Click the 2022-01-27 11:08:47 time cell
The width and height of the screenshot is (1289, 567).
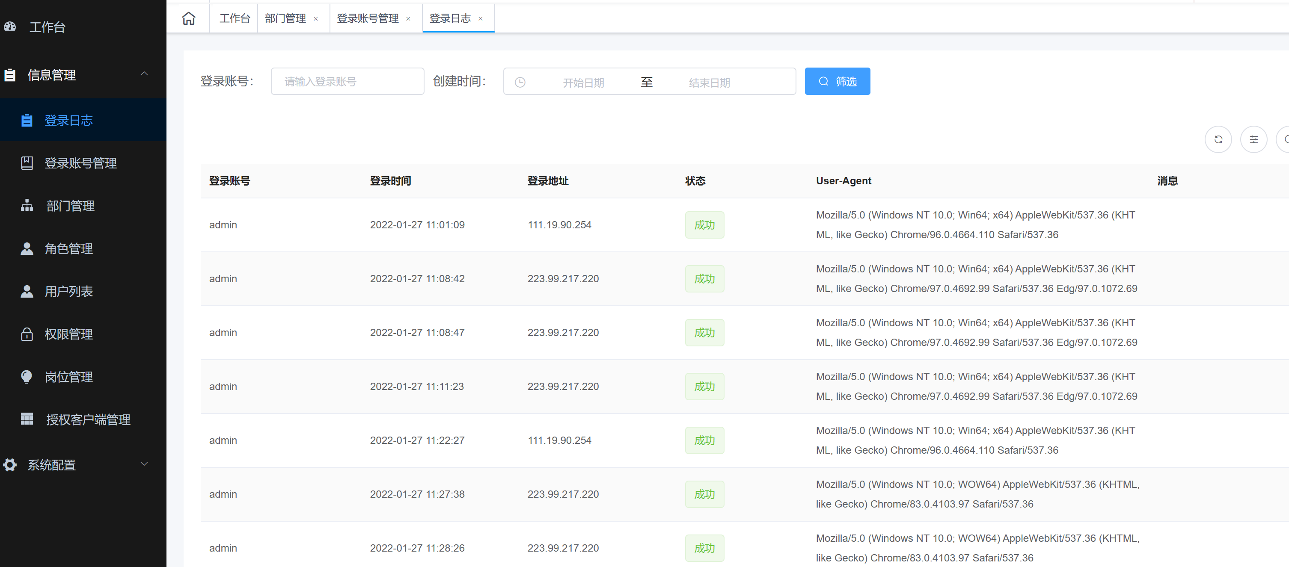pos(417,333)
